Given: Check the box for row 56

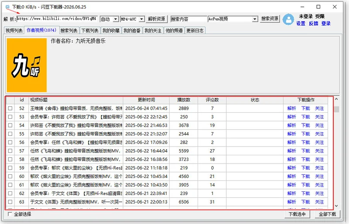Looking at the screenshot, I should (10, 142).
